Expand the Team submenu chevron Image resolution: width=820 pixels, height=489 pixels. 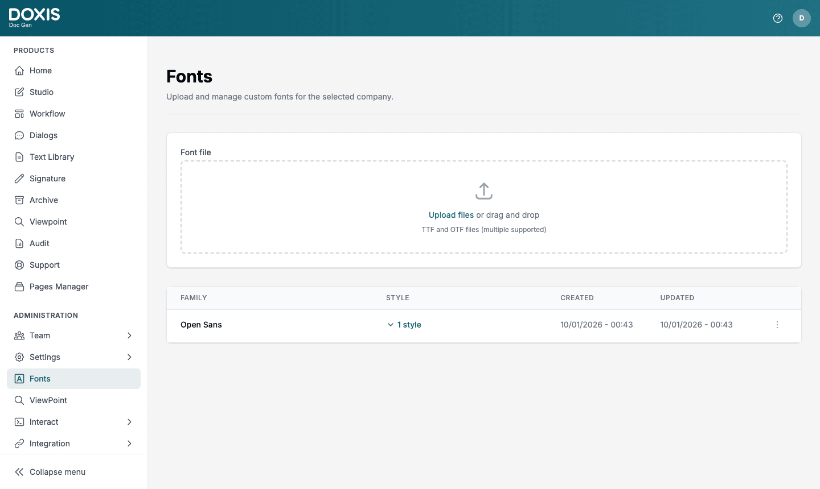click(129, 335)
